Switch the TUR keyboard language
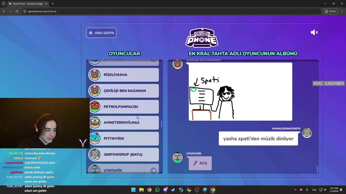Screen dimensions: 346x194 (x=314, y=190)
